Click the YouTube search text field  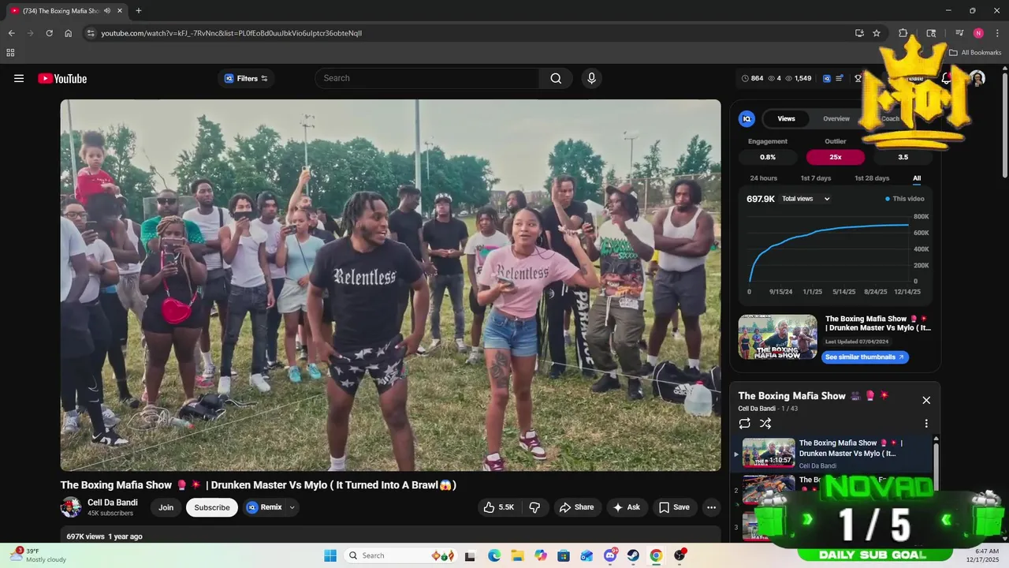[x=427, y=78]
